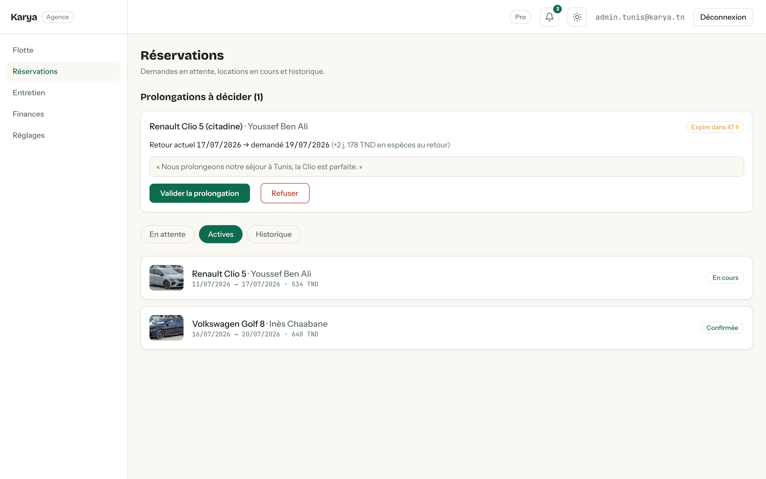Image resolution: width=766 pixels, height=479 pixels.
Task: Select the Actives tab
Action: pos(220,234)
